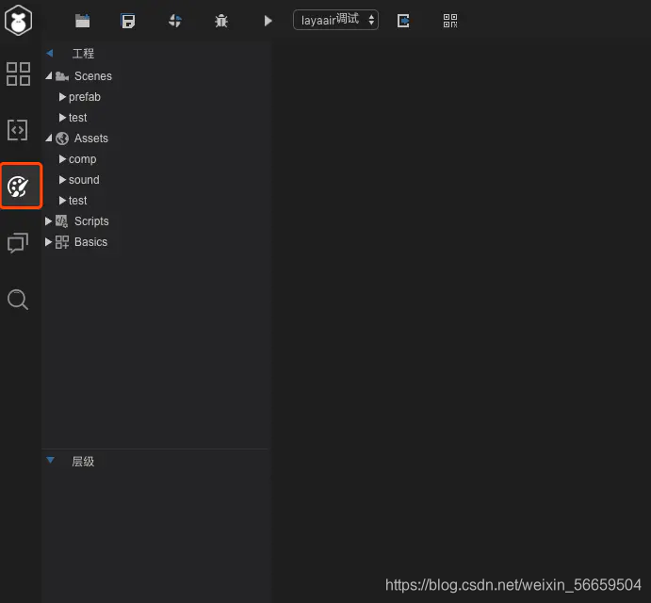Select the sound folder name
Screen dimensions: 651x603
tap(84, 180)
